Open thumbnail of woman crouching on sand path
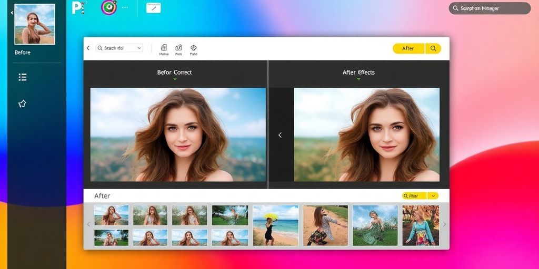Viewport: 539px width, 269px height. [325, 225]
